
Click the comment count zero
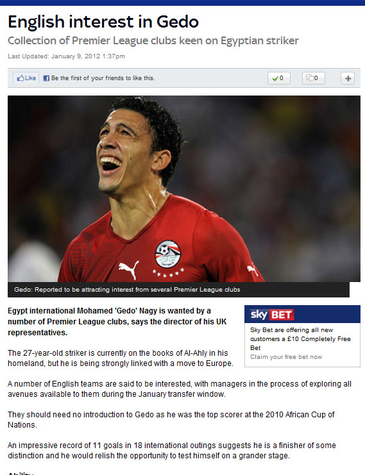click(x=316, y=78)
